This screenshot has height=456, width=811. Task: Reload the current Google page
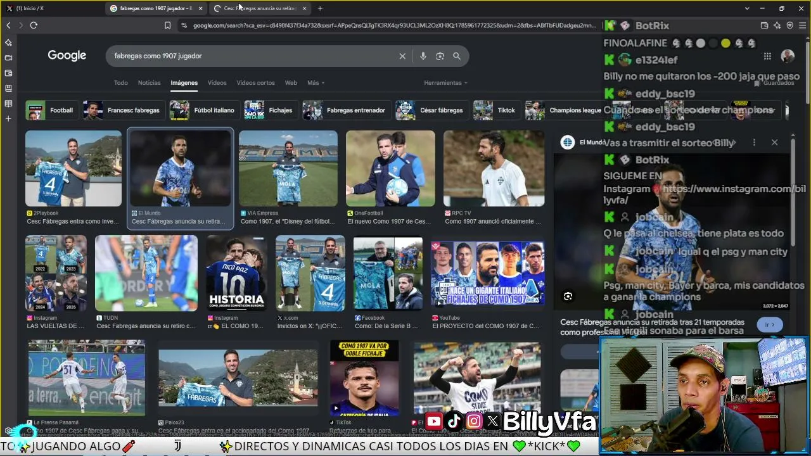pyautogui.click(x=34, y=25)
